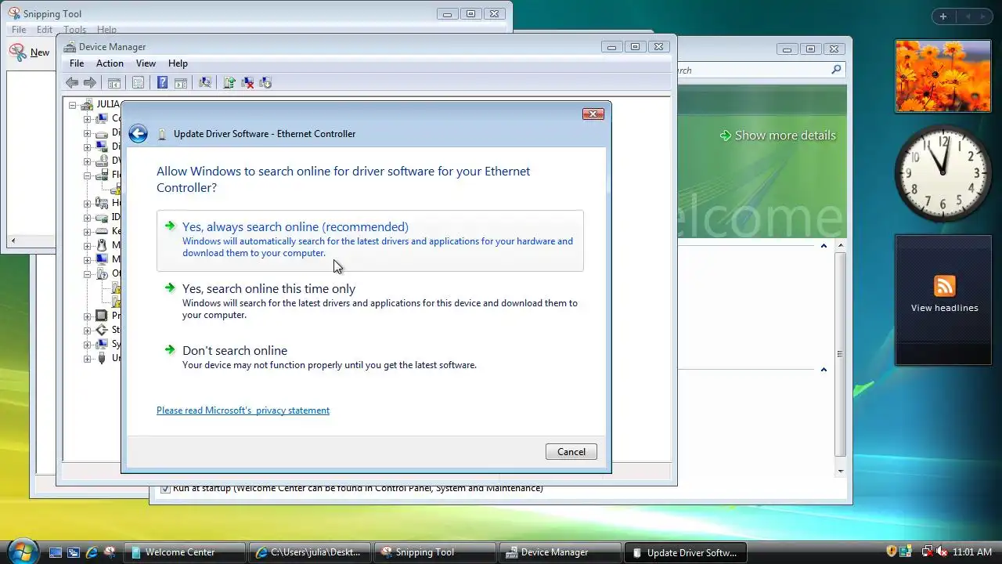This screenshot has height=564, width=1002.
Task: Click the RSS feed icon in the headlines gadget
Action: point(945,286)
